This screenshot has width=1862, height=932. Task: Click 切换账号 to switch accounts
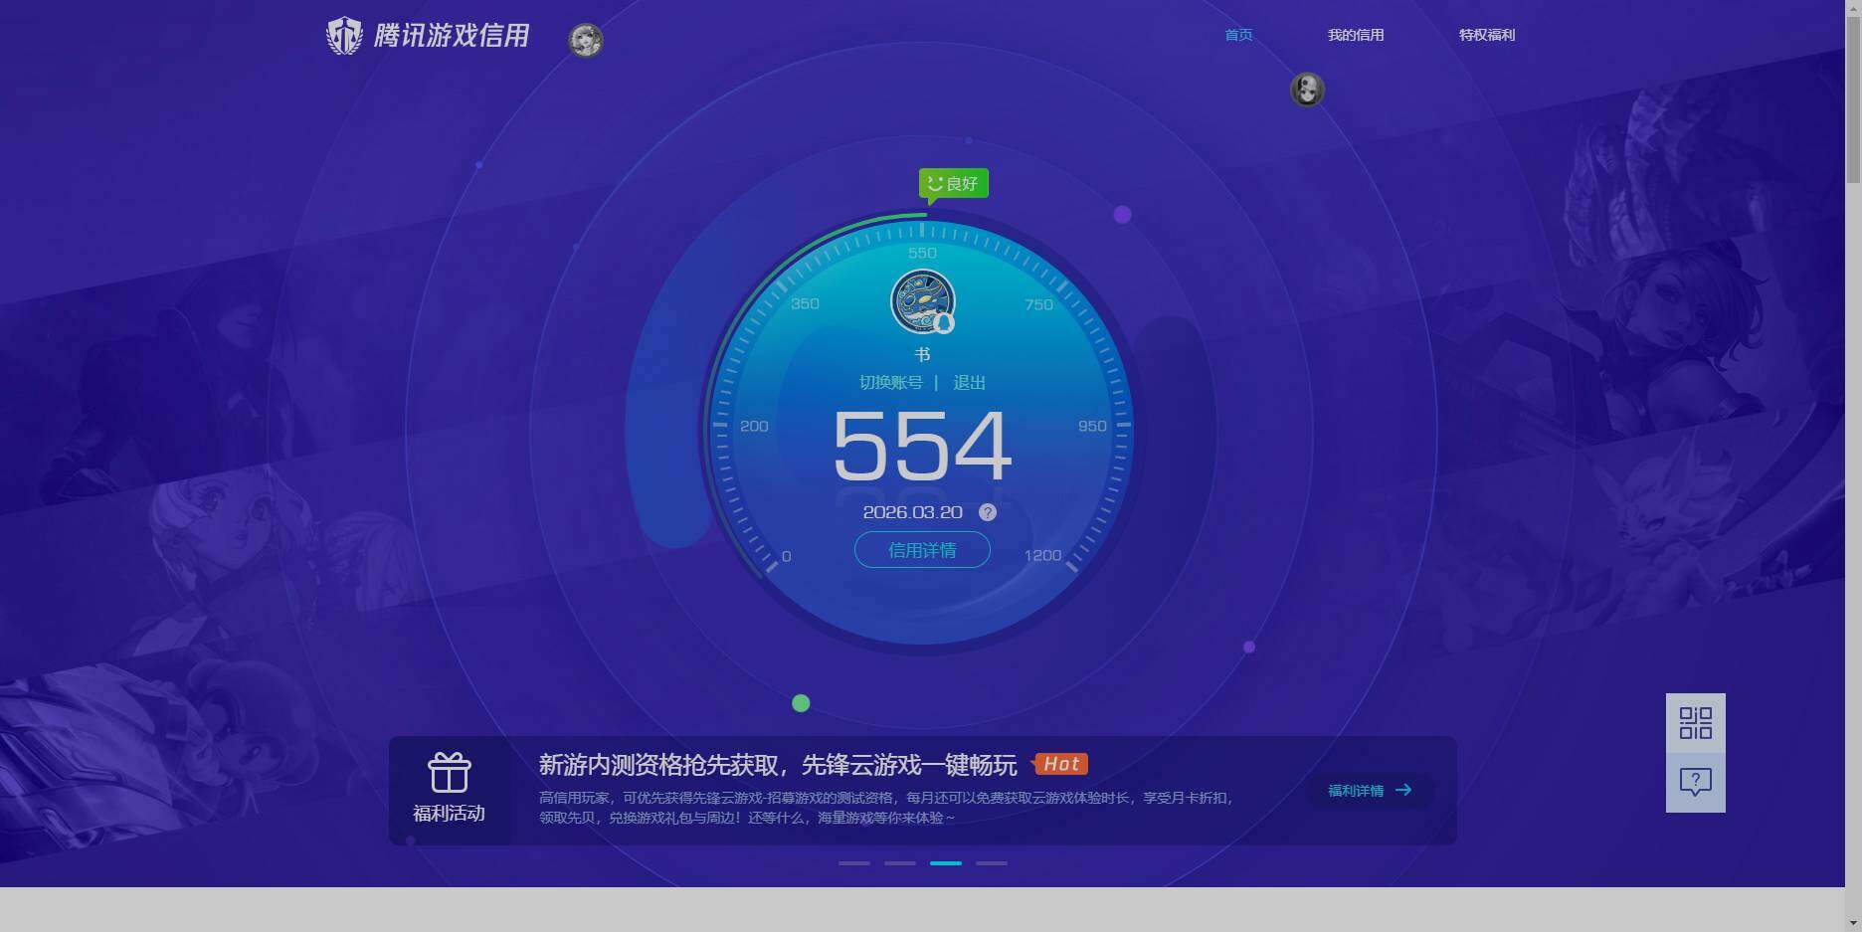(890, 382)
